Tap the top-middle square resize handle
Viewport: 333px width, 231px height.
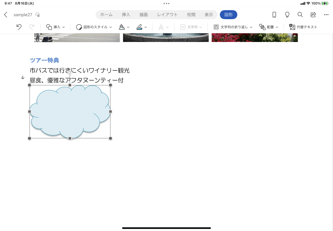click(70, 85)
